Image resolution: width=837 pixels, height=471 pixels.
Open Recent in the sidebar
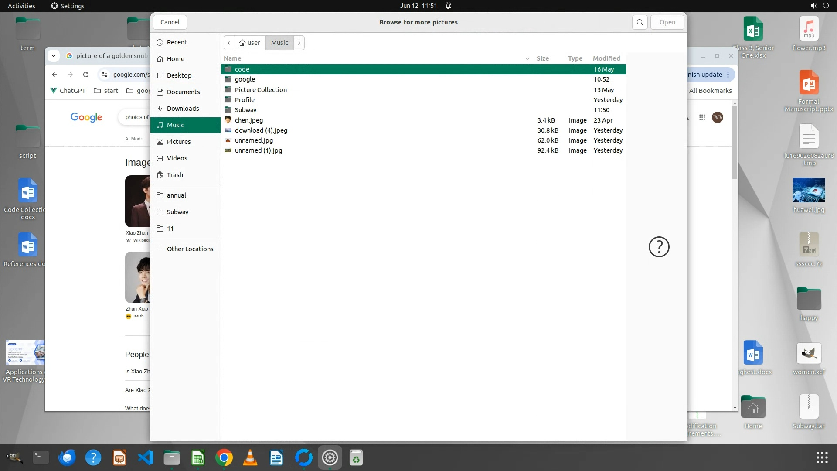point(177,42)
